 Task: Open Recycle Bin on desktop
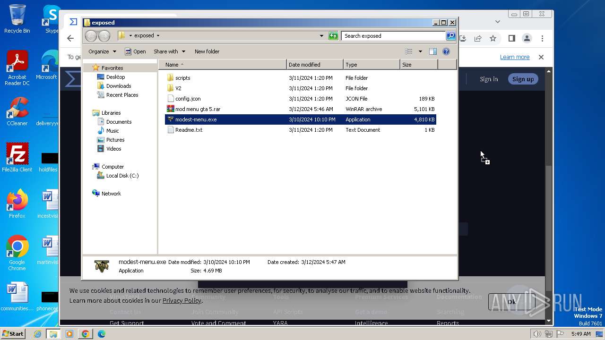pos(17,19)
